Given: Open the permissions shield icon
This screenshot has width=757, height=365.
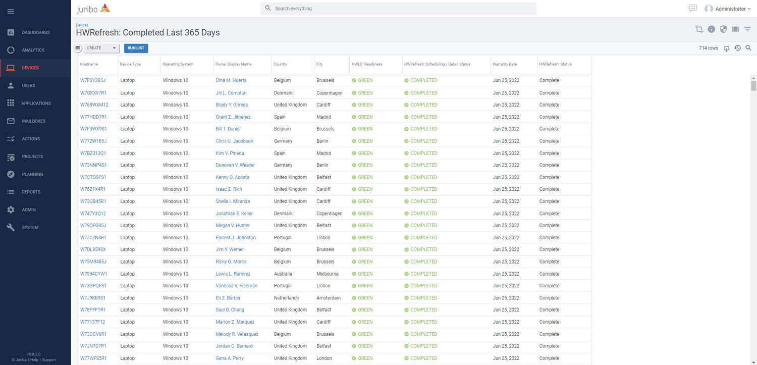Looking at the screenshot, I should click(x=723, y=29).
